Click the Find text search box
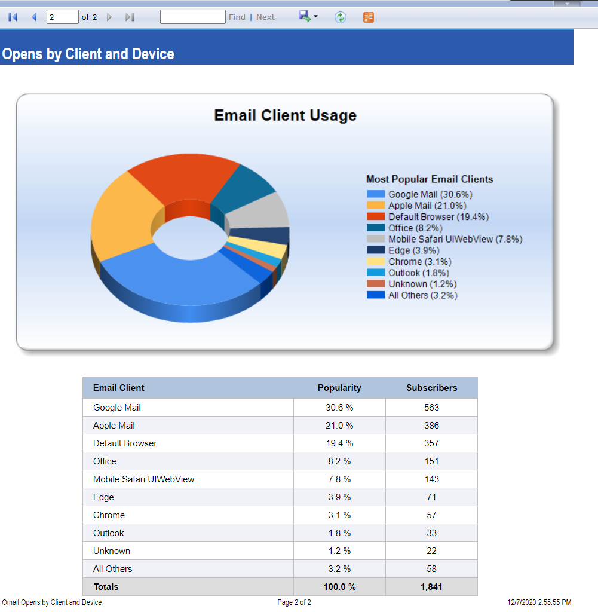The height and width of the screenshot is (612, 598). 192,17
